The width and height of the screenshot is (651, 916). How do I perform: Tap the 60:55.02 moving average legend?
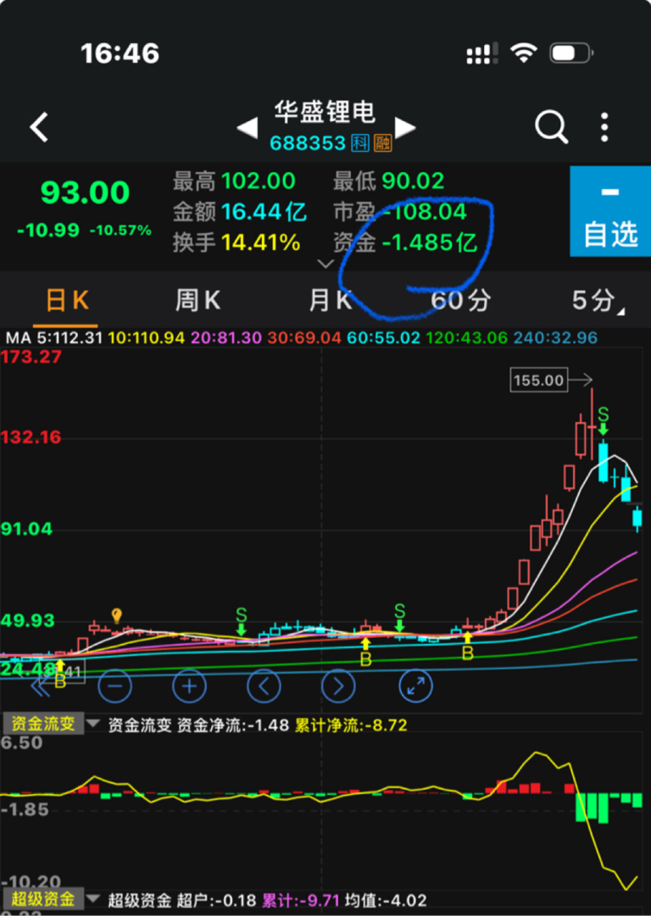[x=383, y=337]
